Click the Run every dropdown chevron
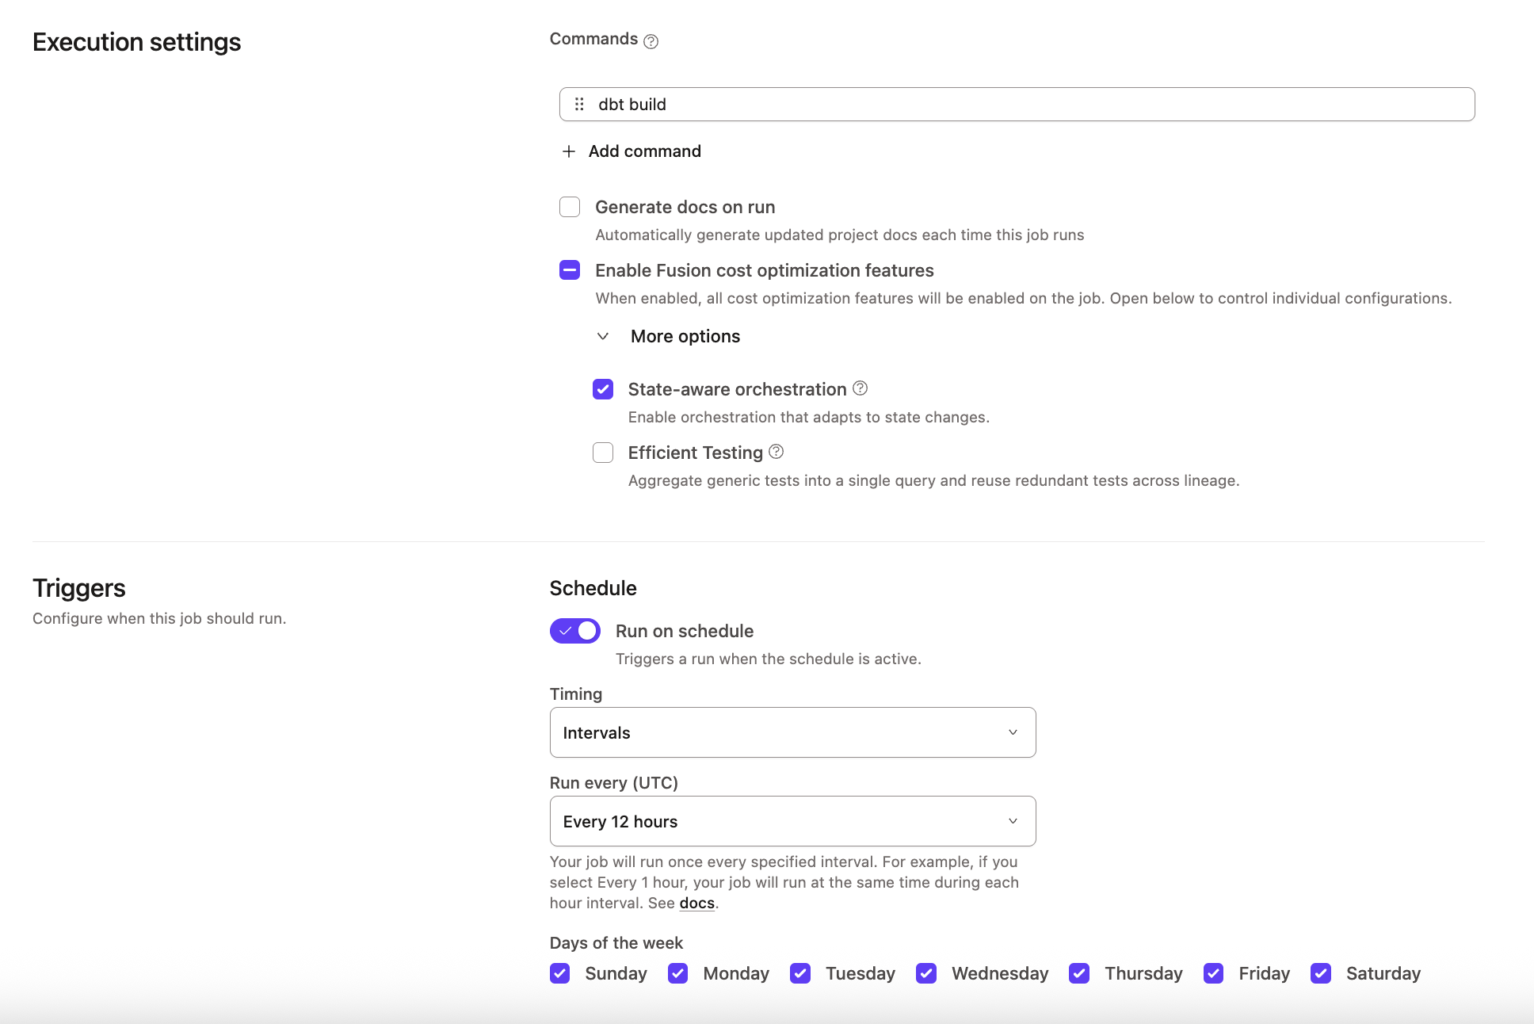This screenshot has height=1024, width=1534. (1013, 821)
